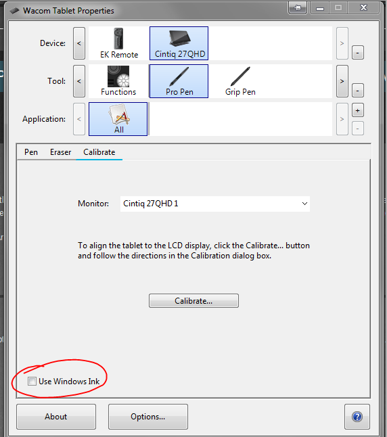Open the blue help question mark icon
This screenshot has width=387, height=437.
coord(357,417)
